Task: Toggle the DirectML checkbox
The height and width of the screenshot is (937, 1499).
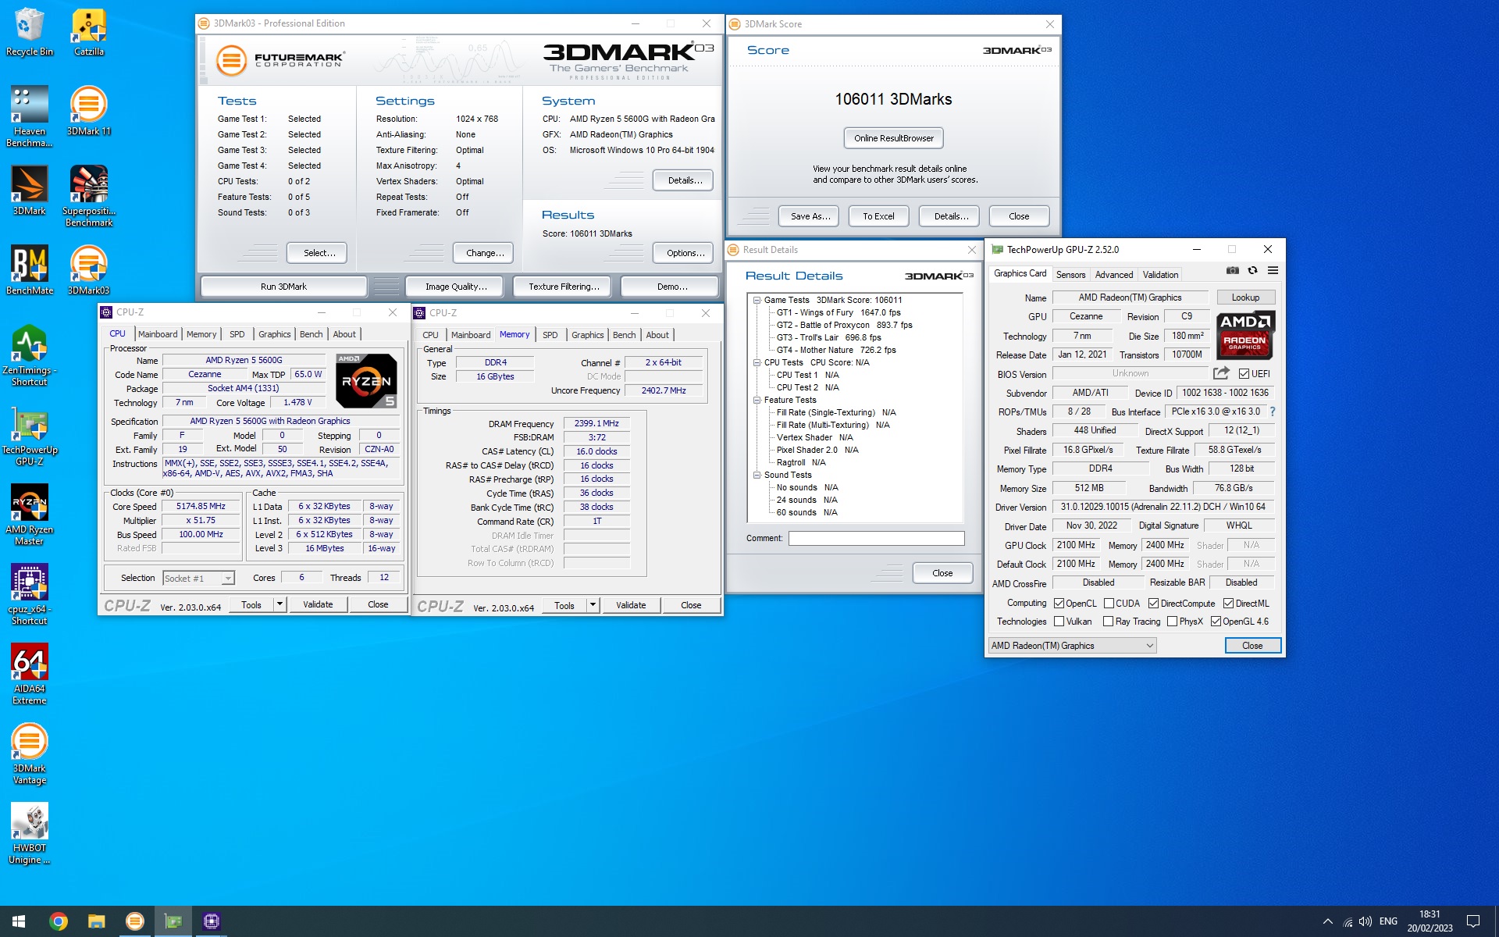Action: (1228, 604)
